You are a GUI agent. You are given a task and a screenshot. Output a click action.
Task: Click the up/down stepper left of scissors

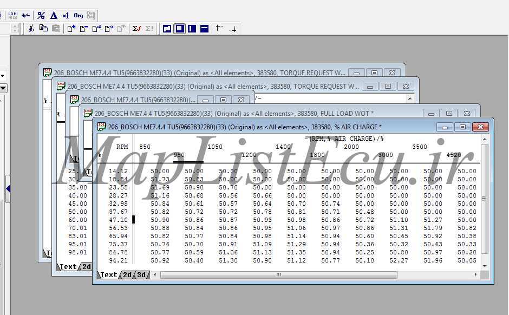(x=15, y=29)
